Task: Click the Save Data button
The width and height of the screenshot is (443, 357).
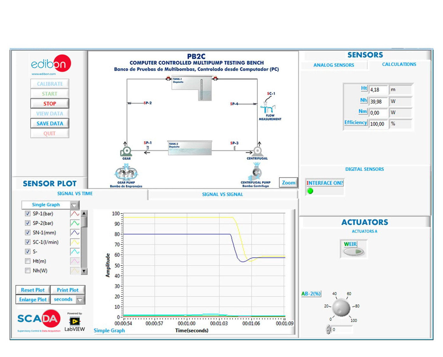Action: [x=50, y=123]
